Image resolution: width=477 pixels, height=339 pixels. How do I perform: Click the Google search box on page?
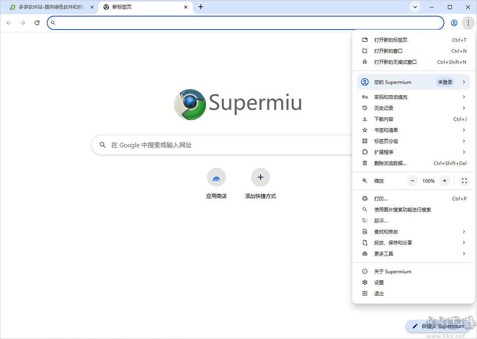[222, 145]
